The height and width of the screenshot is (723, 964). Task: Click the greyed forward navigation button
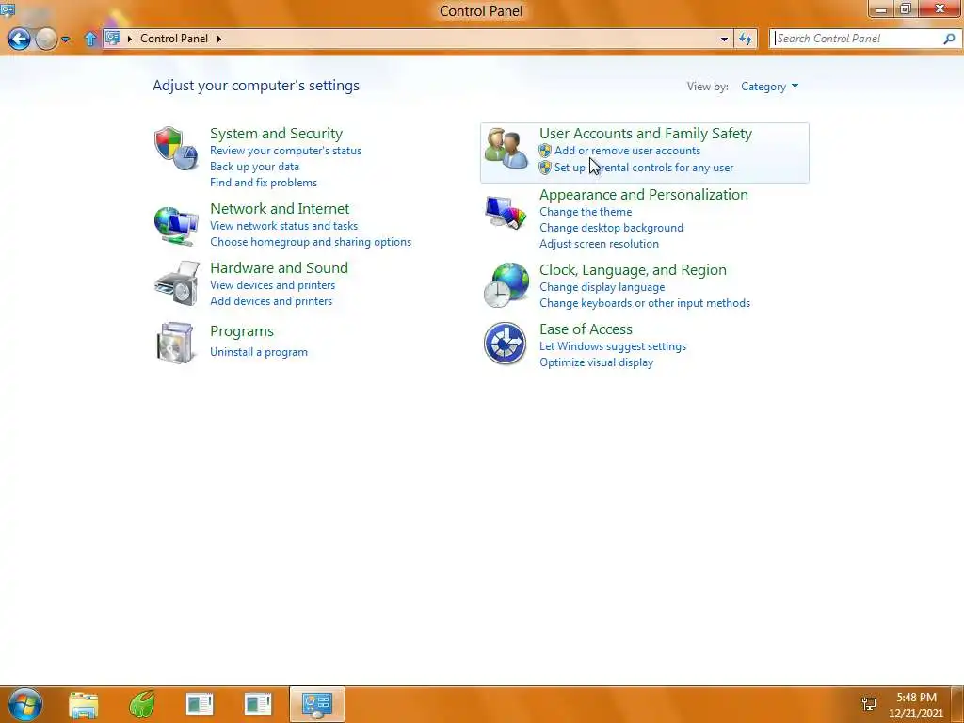(46, 40)
